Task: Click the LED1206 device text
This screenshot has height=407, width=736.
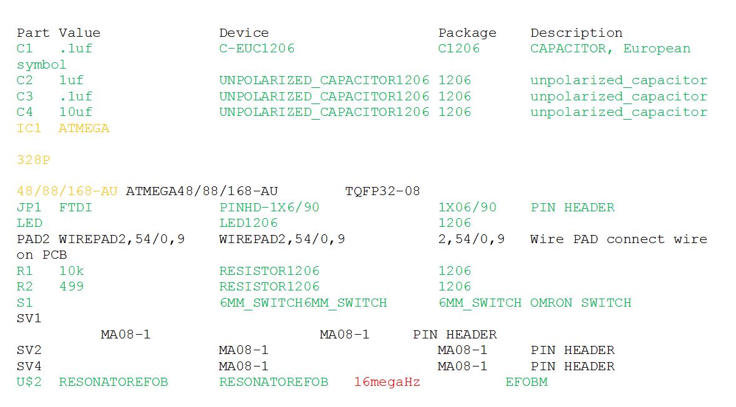Action: pyautogui.click(x=249, y=223)
